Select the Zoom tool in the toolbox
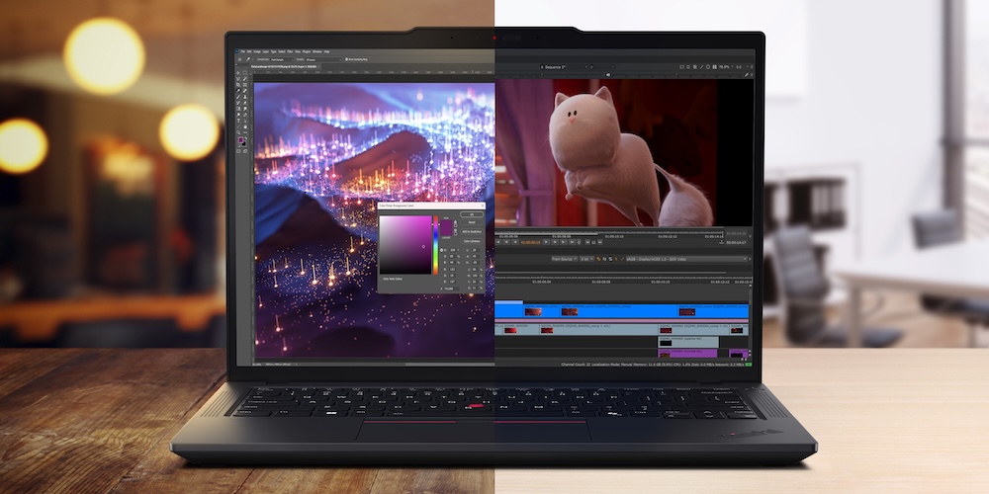Screen dimensions: 989x494 (x=238, y=132)
